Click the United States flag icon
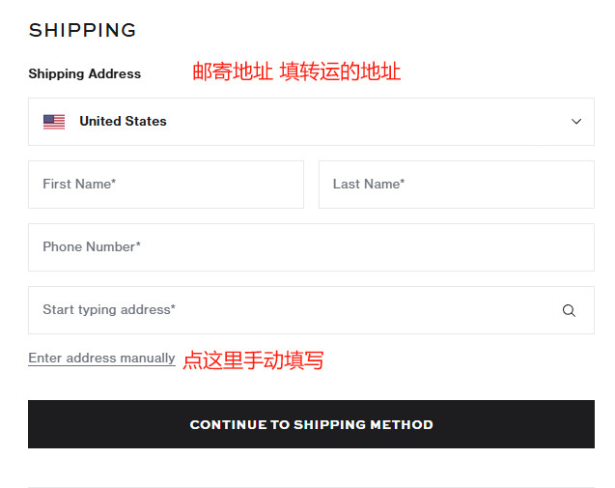The width and height of the screenshot is (615, 488). [54, 122]
